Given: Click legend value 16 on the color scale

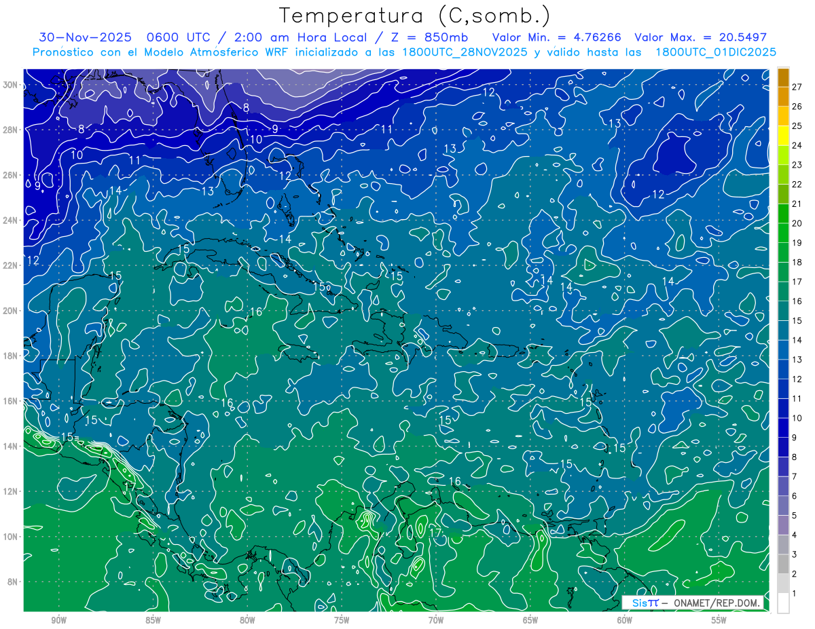Looking at the screenshot, I should click(x=797, y=301).
